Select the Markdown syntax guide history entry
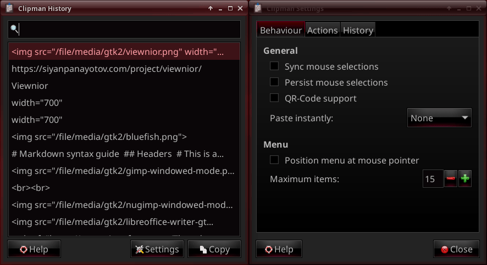This screenshot has width=487, height=265. (x=118, y=154)
